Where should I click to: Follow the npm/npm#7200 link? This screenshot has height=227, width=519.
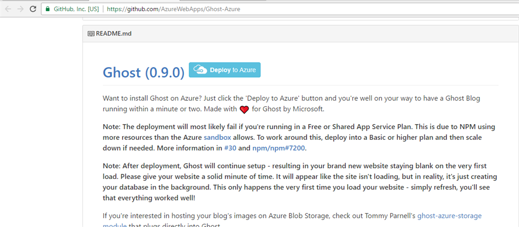click(280, 148)
